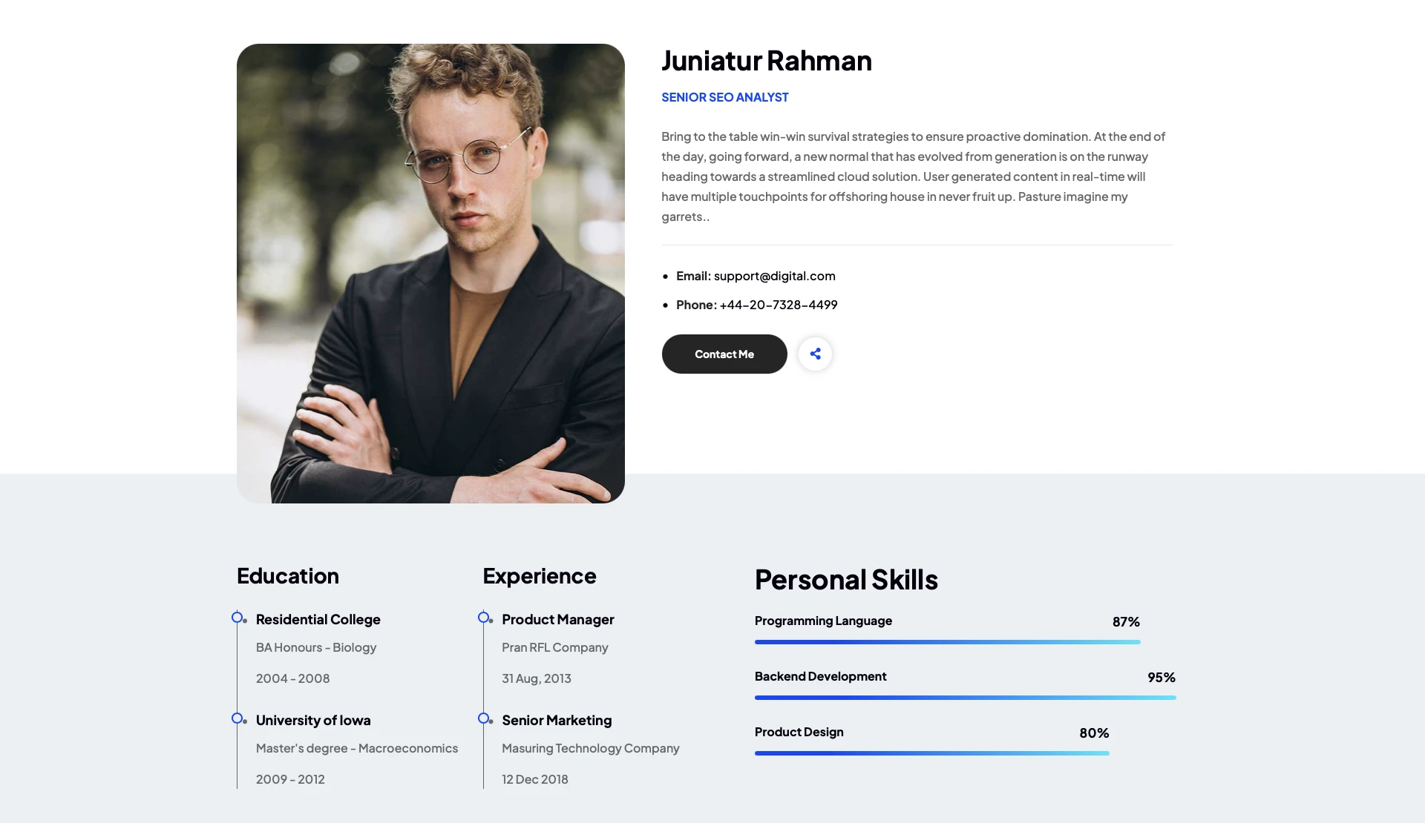Click the University of Iowa timeline marker
This screenshot has width=1425, height=823.
coord(237,718)
